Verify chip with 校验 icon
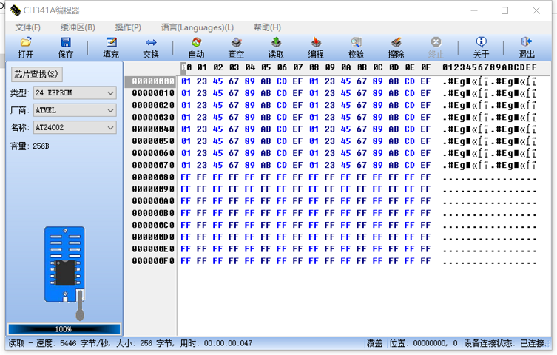The width and height of the screenshot is (557, 355). tap(356, 47)
